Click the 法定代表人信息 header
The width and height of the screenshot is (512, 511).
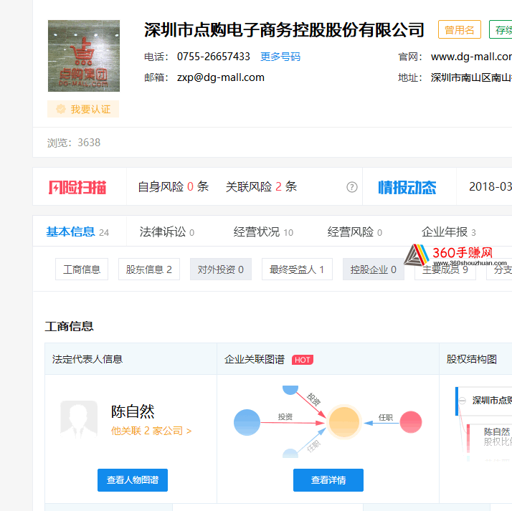(x=87, y=359)
